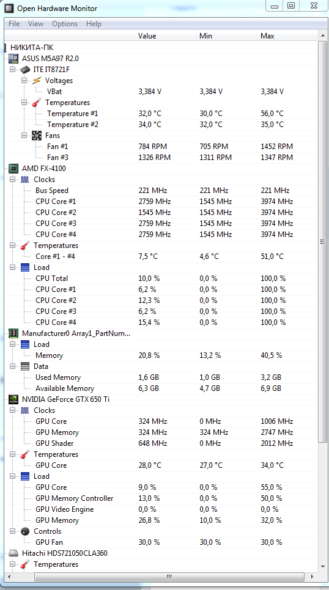The width and height of the screenshot is (329, 590).
Task: Click the NVIDIA GeForce GTX 650 Ti icon
Action: coord(13,399)
